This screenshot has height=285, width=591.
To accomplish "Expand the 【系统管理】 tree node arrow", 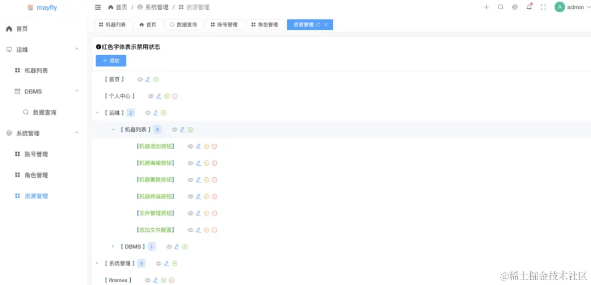I will tap(97, 263).
